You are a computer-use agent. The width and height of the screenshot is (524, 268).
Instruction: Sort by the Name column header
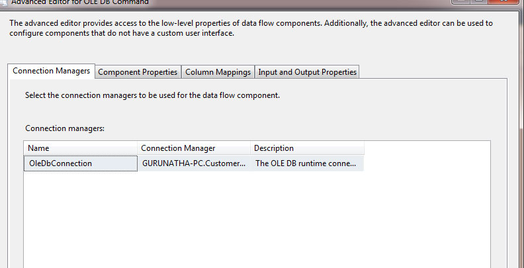[81, 148]
